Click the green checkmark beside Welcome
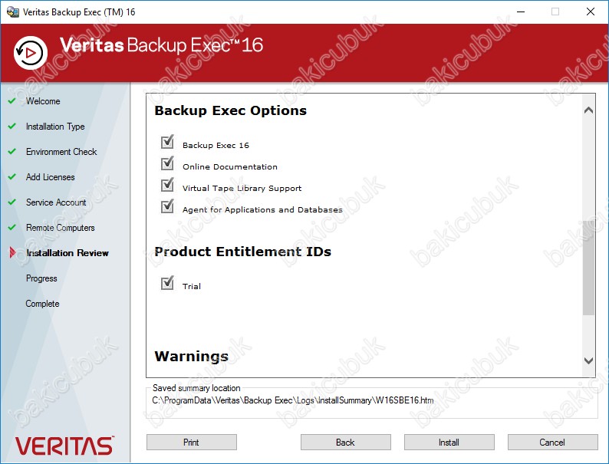This screenshot has height=464, width=609. pyautogui.click(x=12, y=101)
